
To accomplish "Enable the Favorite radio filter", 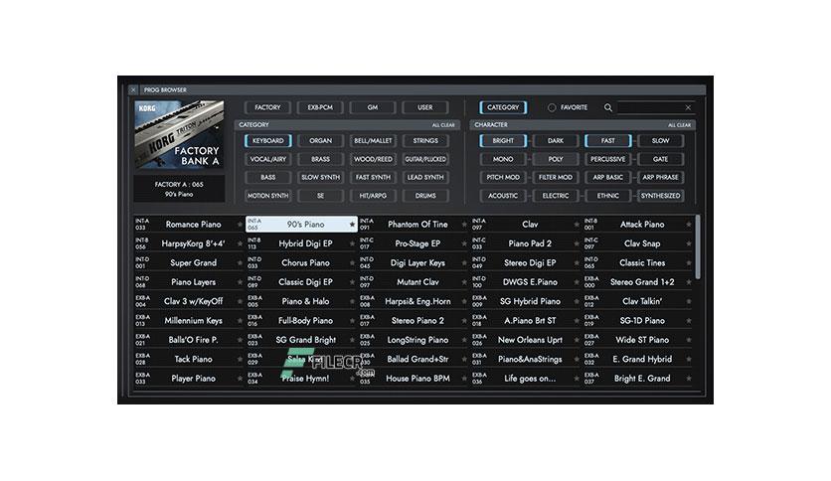I will coord(552,107).
